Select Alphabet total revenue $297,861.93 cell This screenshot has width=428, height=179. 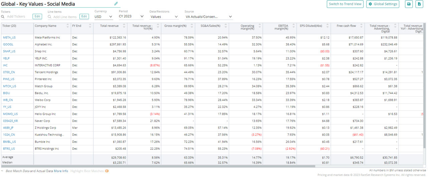click(x=110, y=44)
